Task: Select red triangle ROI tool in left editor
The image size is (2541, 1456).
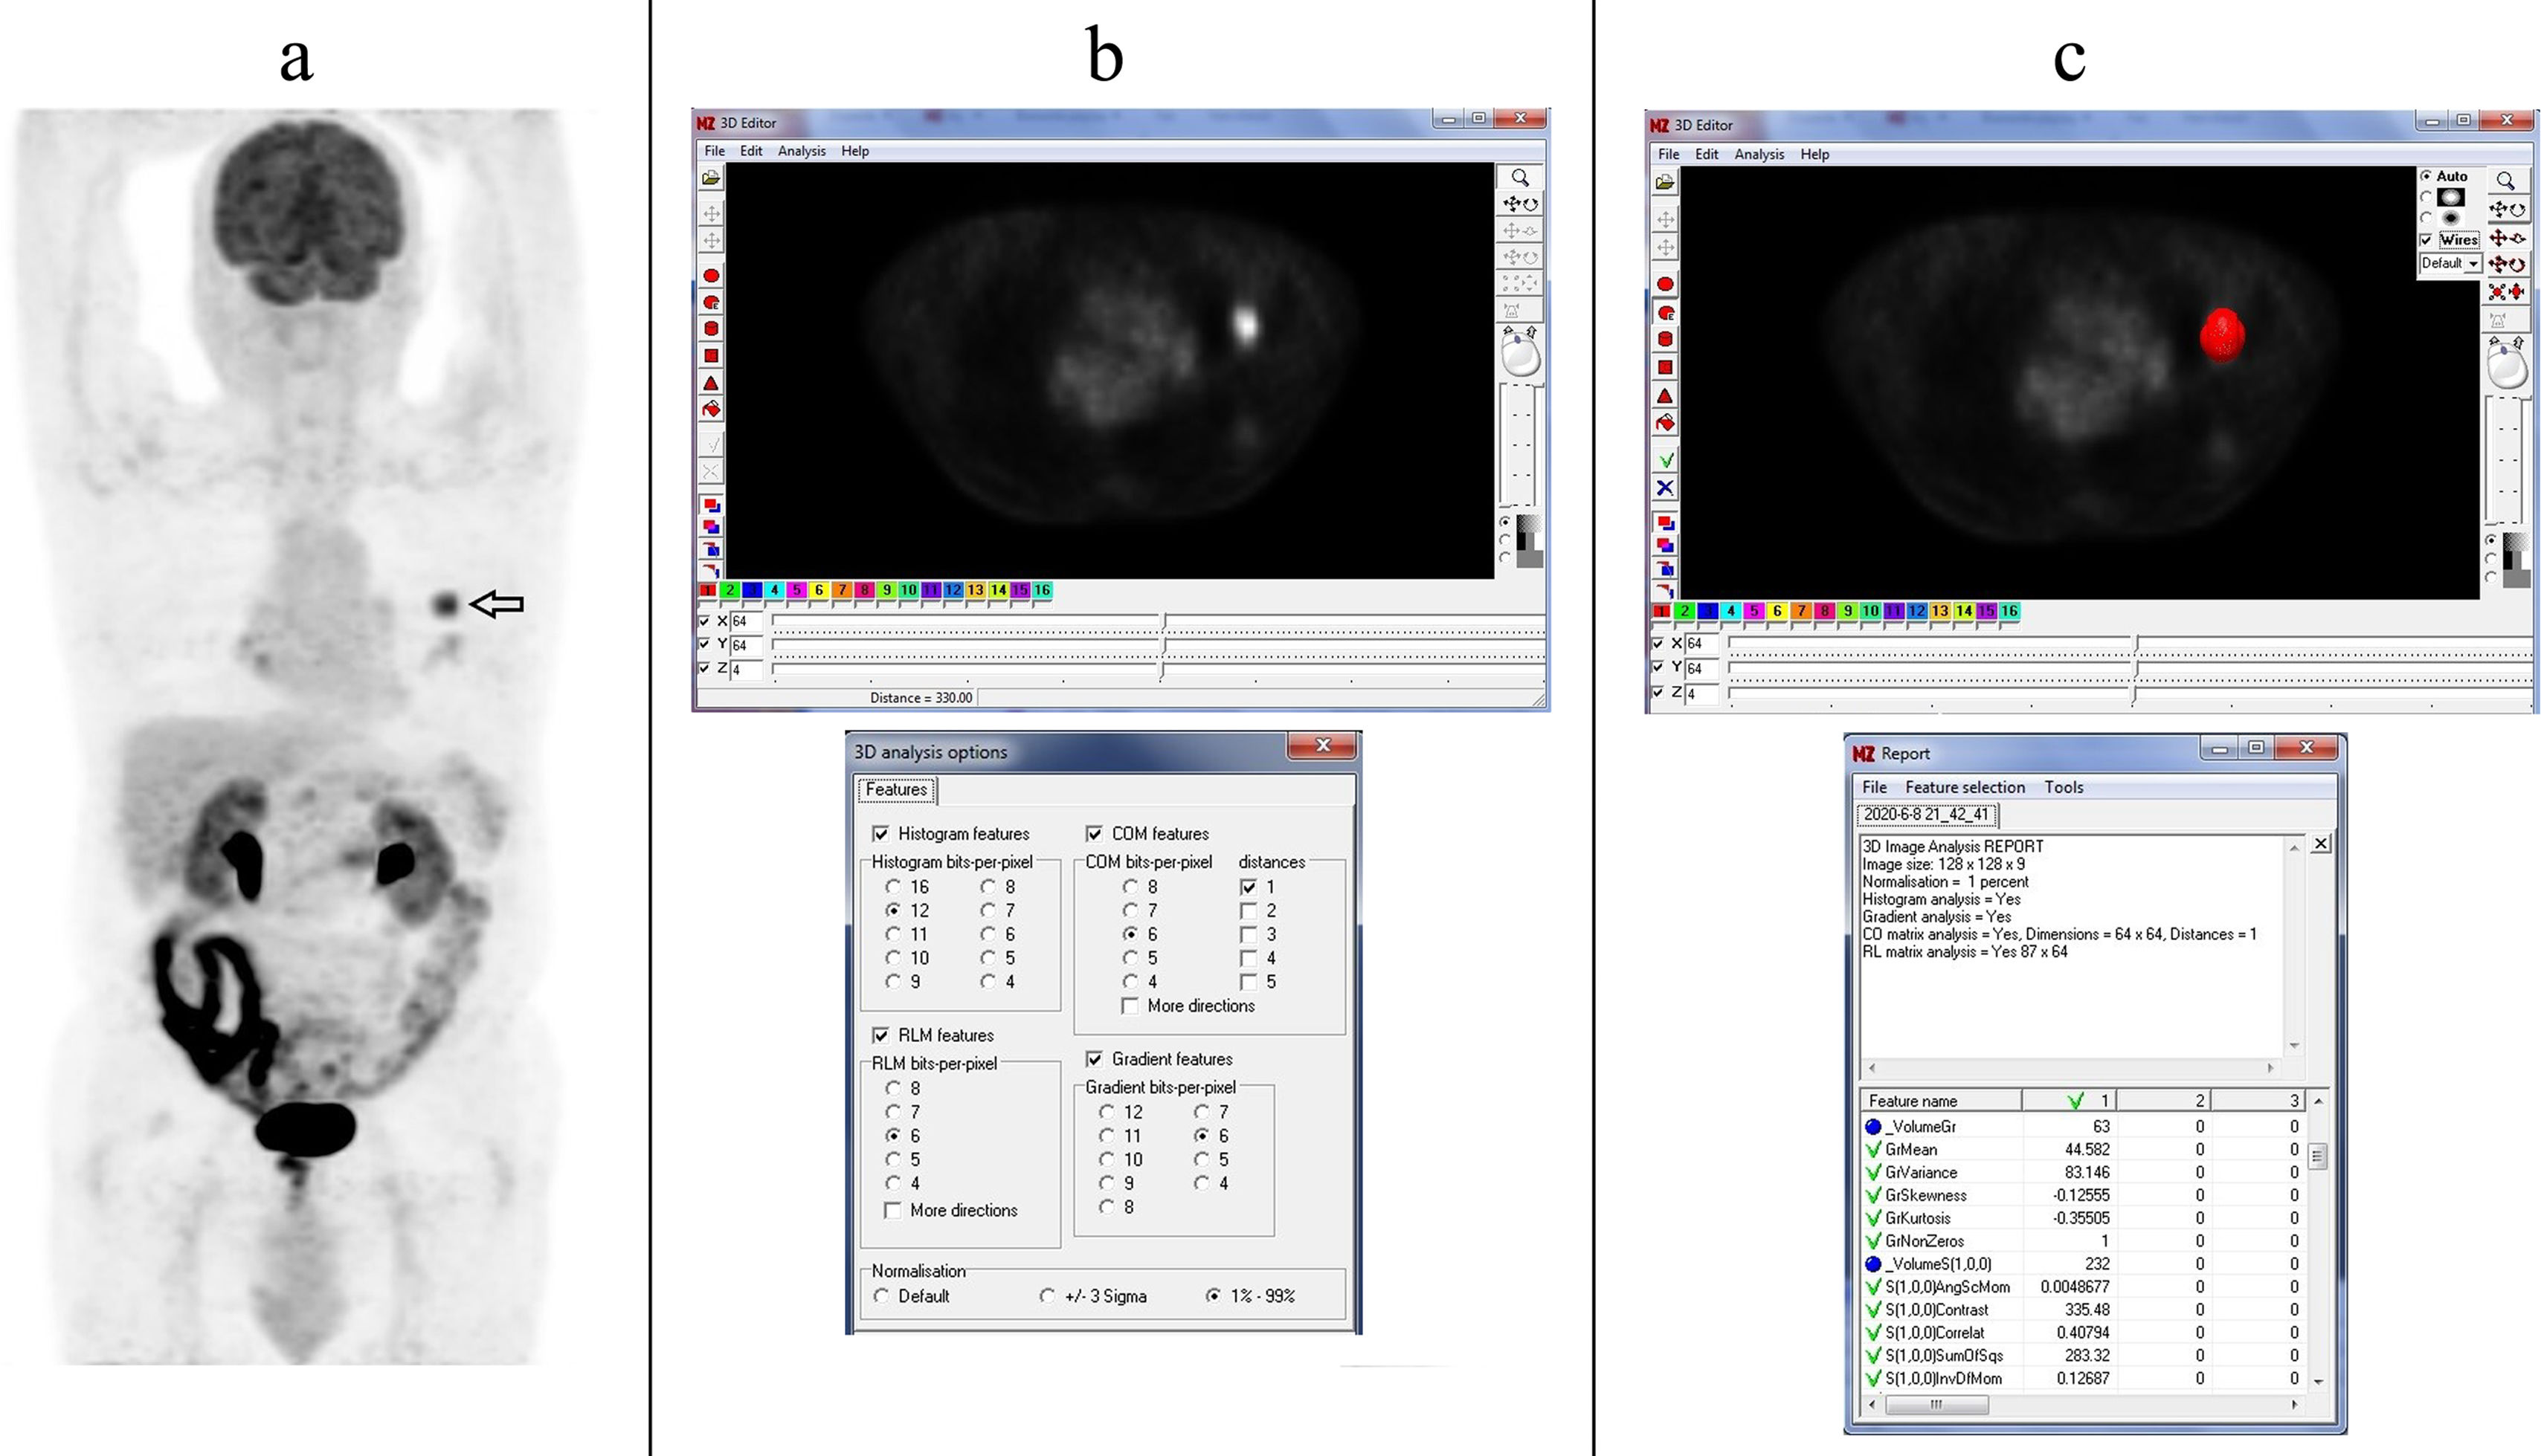Action: 710,383
